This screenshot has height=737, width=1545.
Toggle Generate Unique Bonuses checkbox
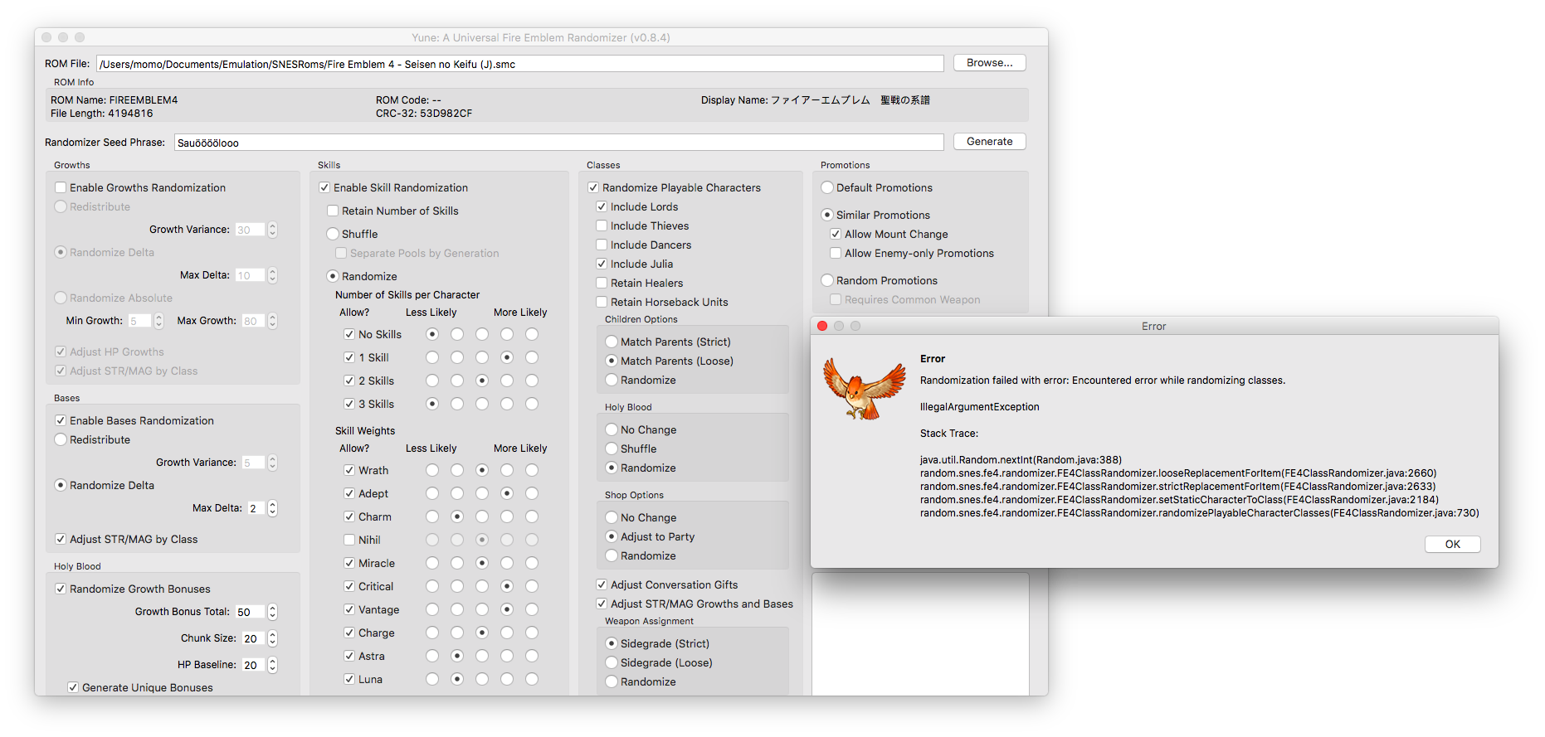73,687
